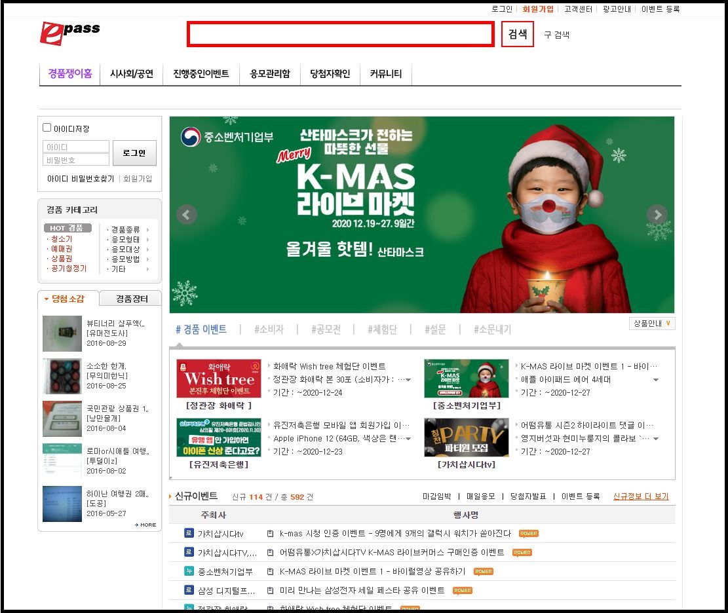Select the #소문내기 event filter
The height and width of the screenshot is (613, 728).
coord(492,329)
